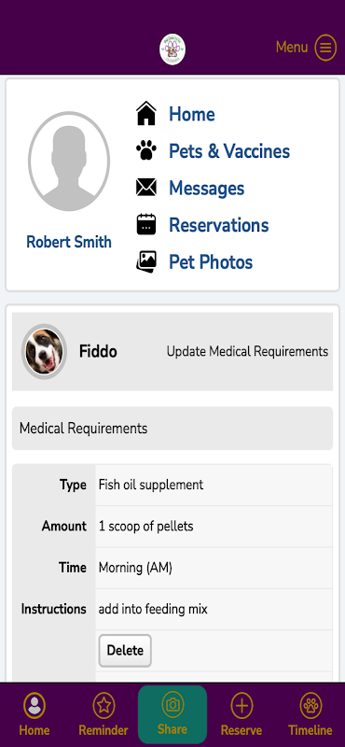Click the paw print icon for Pets & Vaccines

coord(146,150)
